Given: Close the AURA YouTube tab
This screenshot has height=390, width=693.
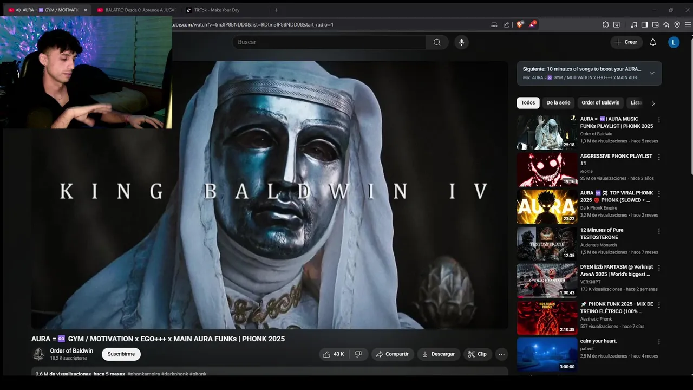Looking at the screenshot, I should click(x=85, y=10).
